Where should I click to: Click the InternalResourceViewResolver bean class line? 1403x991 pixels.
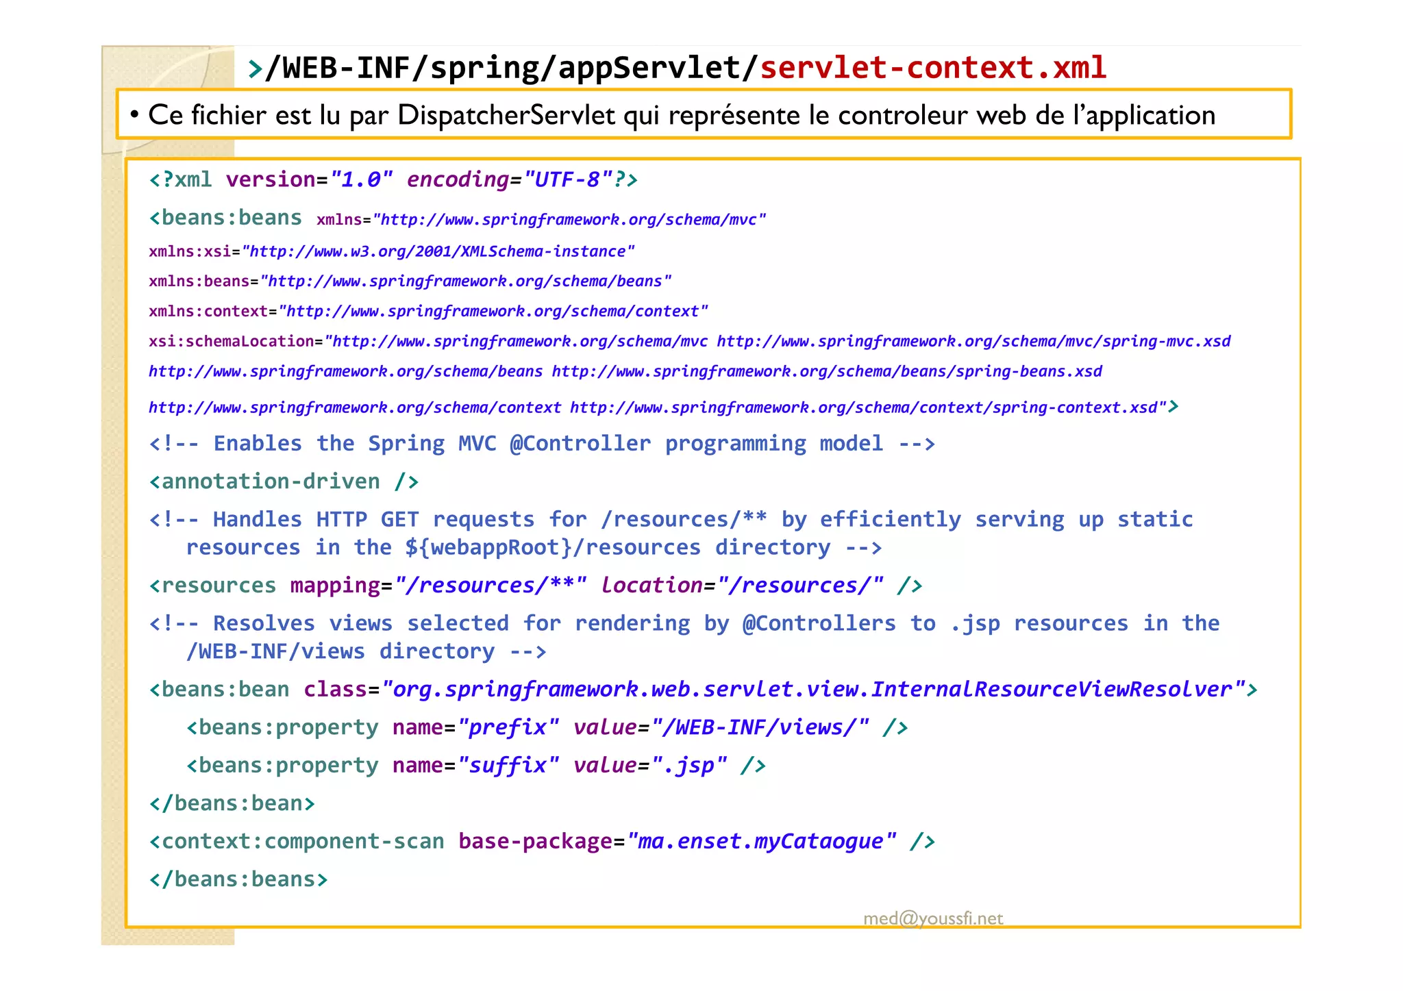pyautogui.click(x=703, y=689)
